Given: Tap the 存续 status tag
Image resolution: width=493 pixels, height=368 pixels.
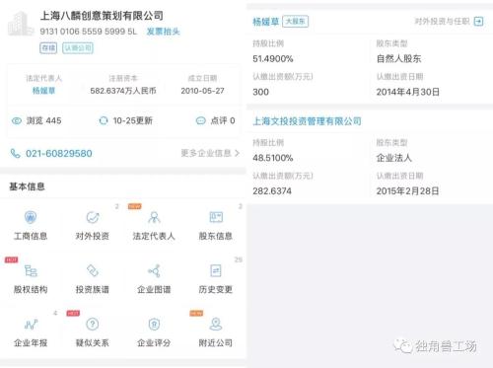Looking at the screenshot, I should coord(48,48).
